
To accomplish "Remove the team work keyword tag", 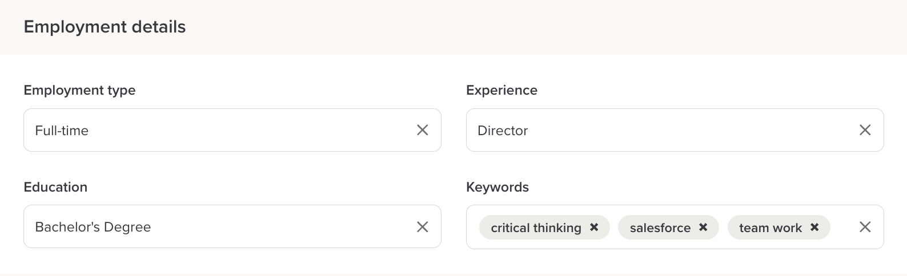I will tap(814, 227).
